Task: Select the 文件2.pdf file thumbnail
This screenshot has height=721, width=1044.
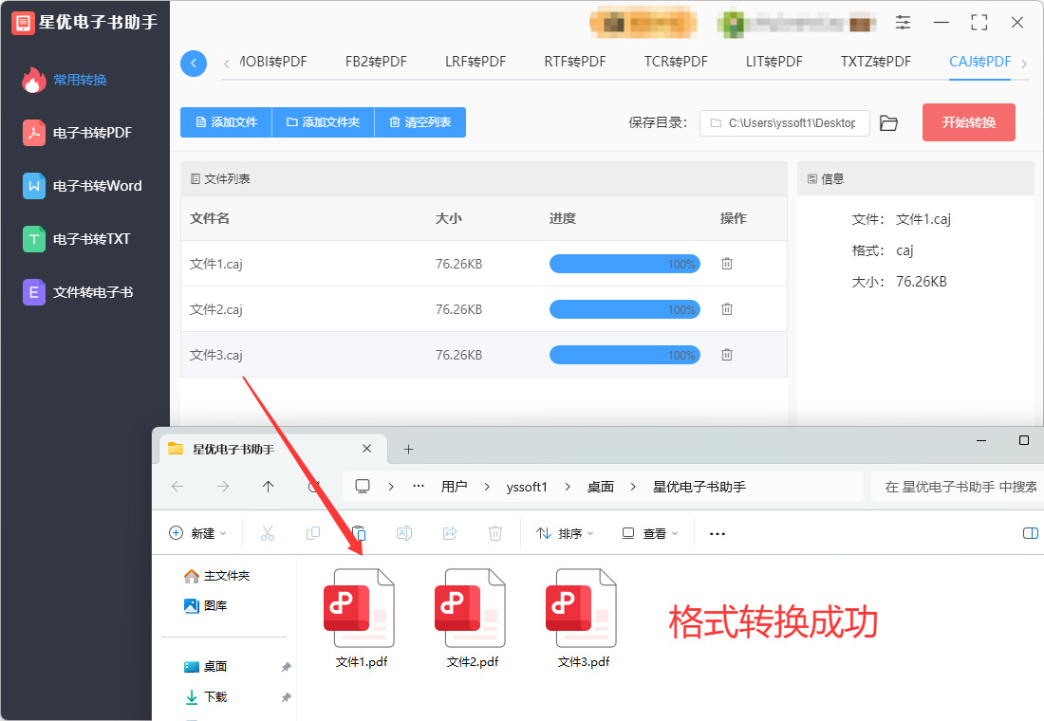Action: pyautogui.click(x=472, y=618)
